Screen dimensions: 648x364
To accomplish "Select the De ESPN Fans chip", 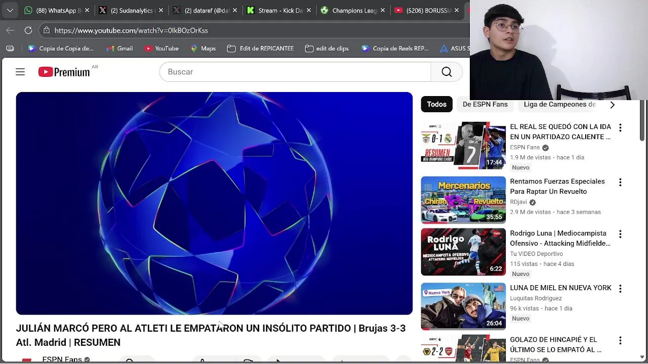I will tap(485, 104).
